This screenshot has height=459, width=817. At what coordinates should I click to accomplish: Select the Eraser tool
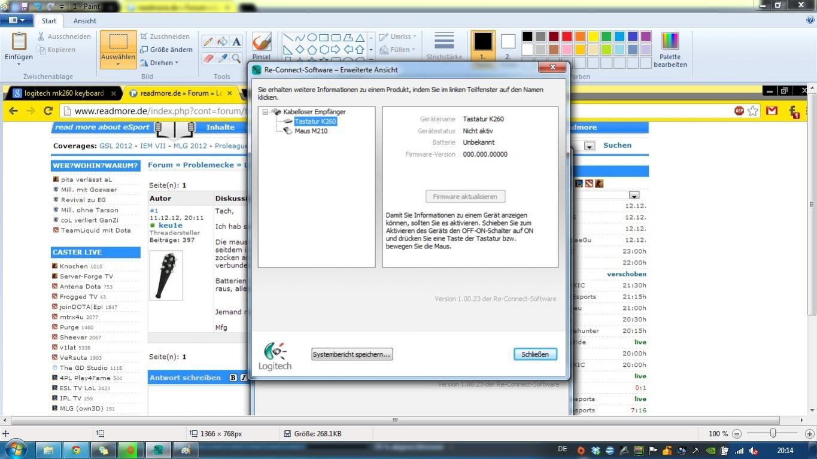[208, 58]
